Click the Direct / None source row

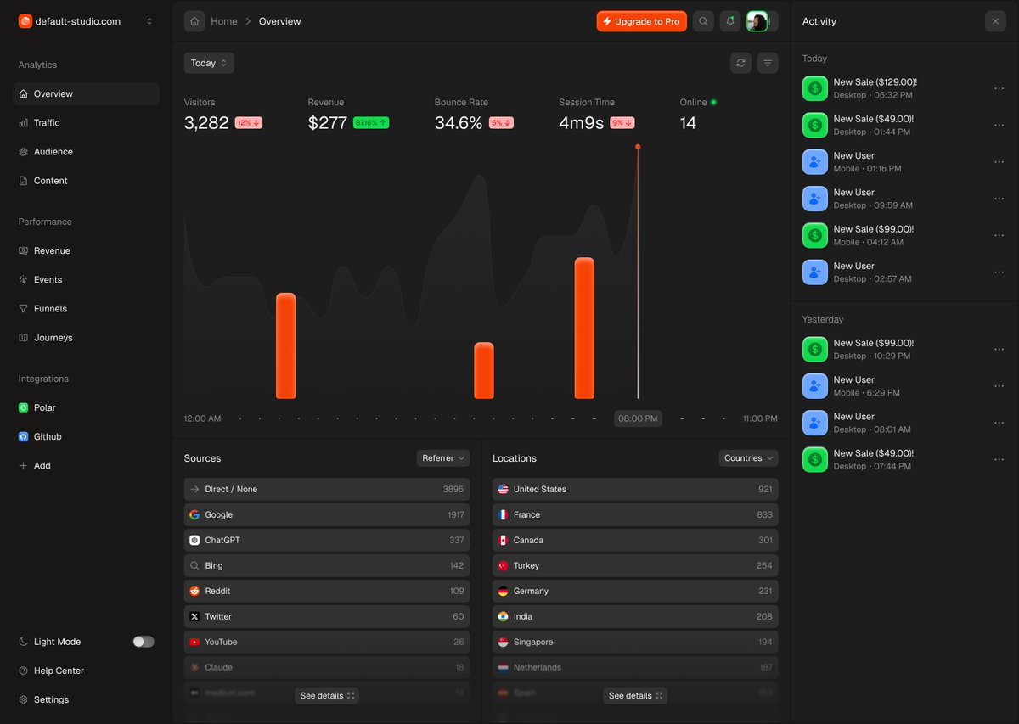(x=327, y=489)
